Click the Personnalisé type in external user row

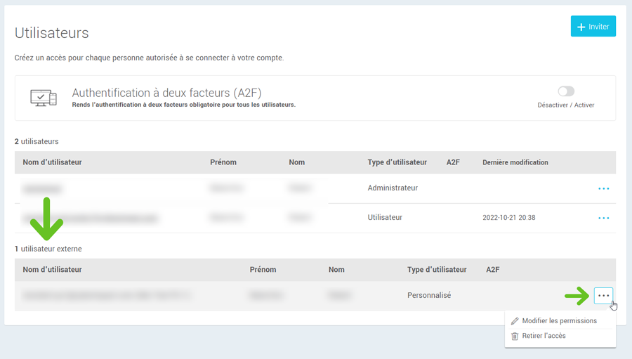(x=428, y=296)
